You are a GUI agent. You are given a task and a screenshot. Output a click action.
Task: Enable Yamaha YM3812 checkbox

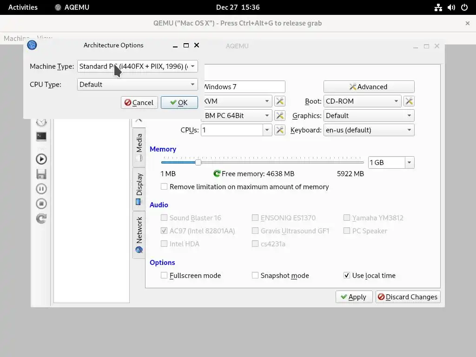pos(346,218)
